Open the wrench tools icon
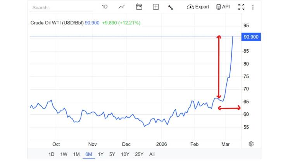Screen dimensions: 288x162 click(171, 7)
